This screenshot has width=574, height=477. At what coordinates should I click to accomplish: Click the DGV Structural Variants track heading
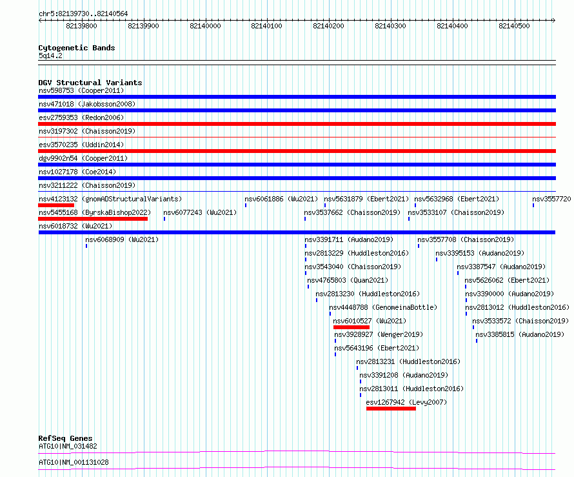tap(90, 83)
